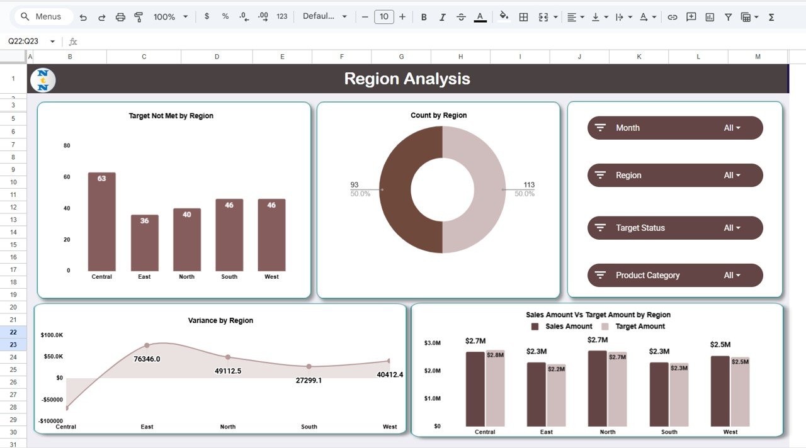Format value as percent
The height and width of the screenshot is (448, 806).
[225, 16]
